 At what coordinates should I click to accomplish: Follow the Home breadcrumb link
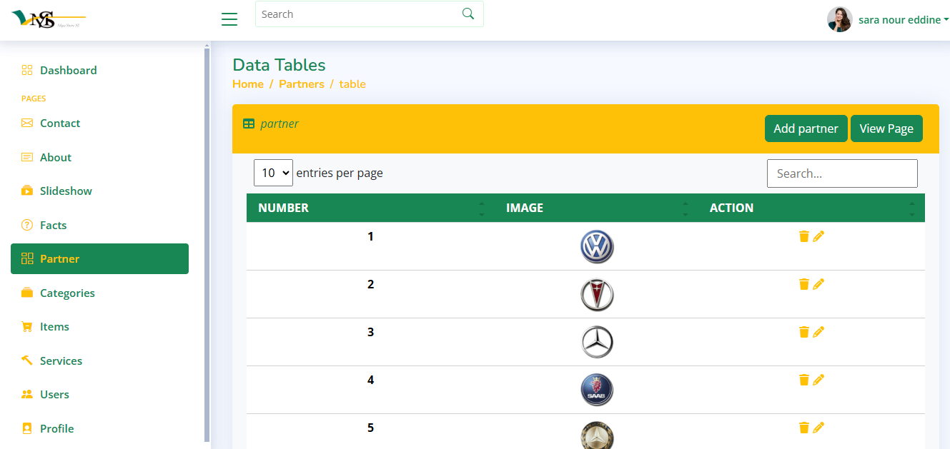(248, 84)
